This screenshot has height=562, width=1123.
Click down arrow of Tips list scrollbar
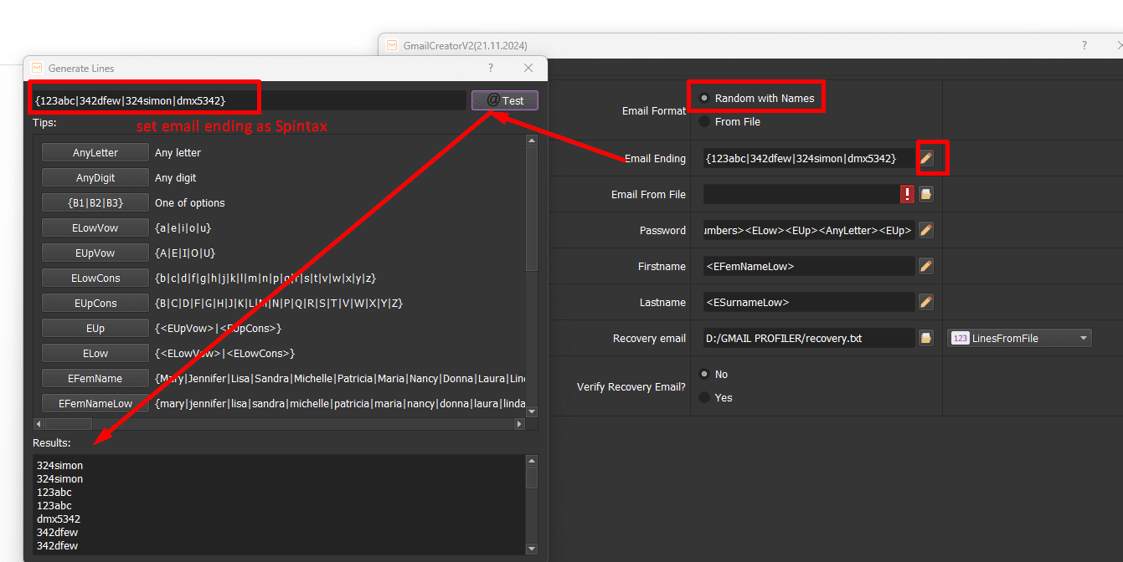click(531, 411)
